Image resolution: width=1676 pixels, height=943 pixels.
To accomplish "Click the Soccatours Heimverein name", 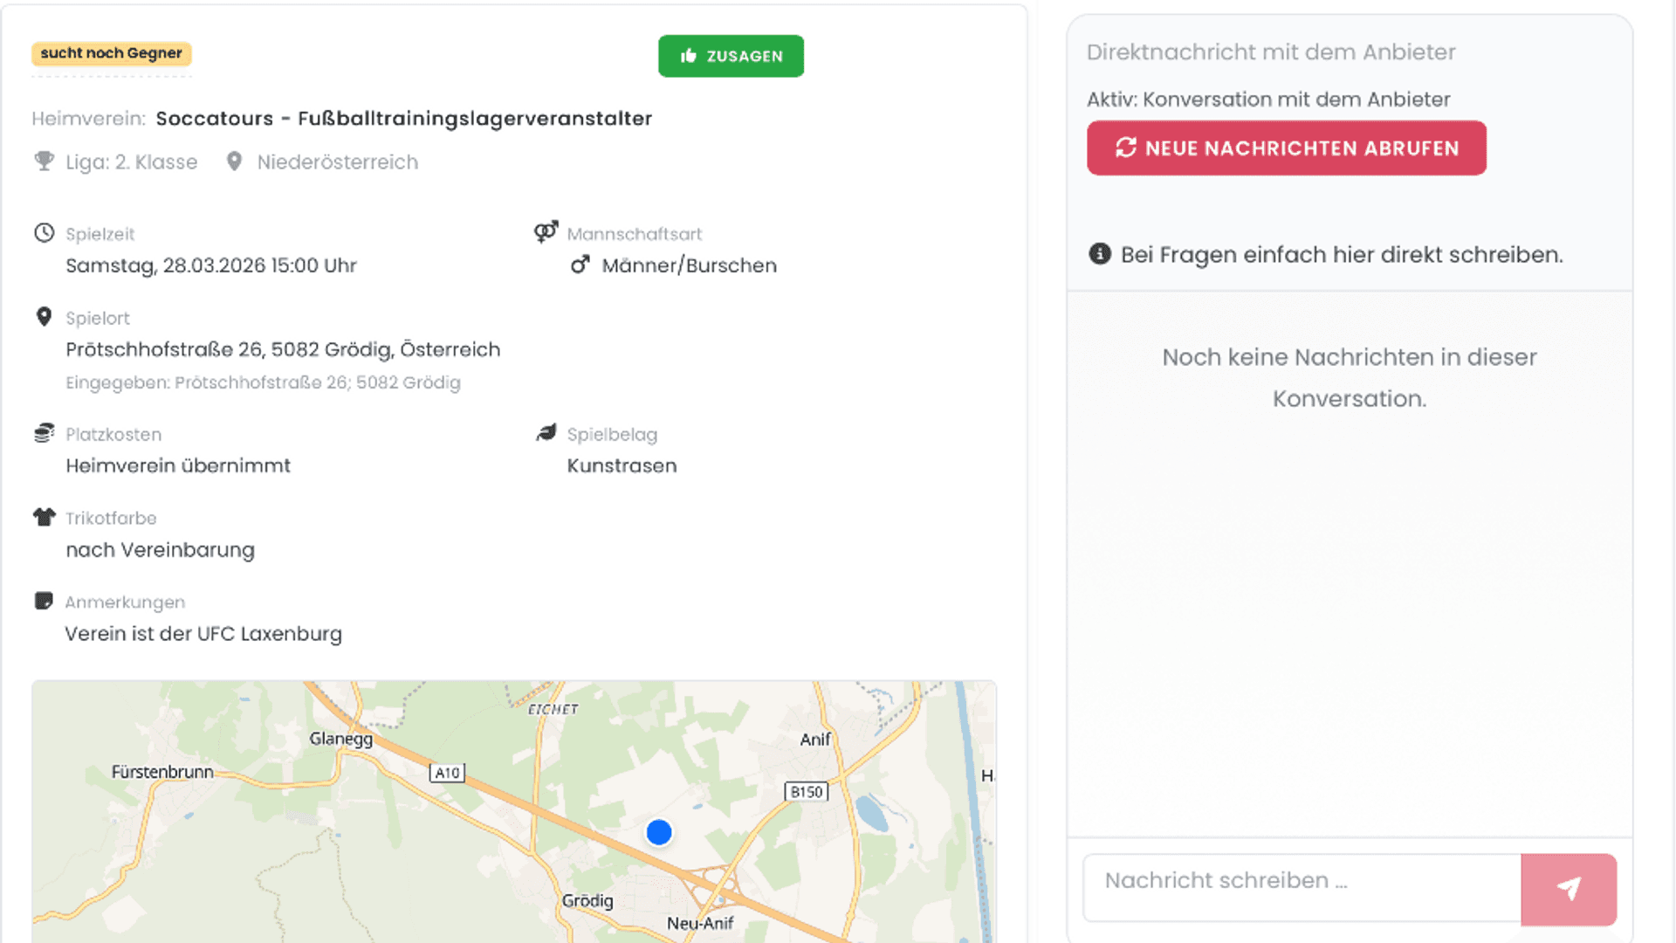I will pos(403,119).
